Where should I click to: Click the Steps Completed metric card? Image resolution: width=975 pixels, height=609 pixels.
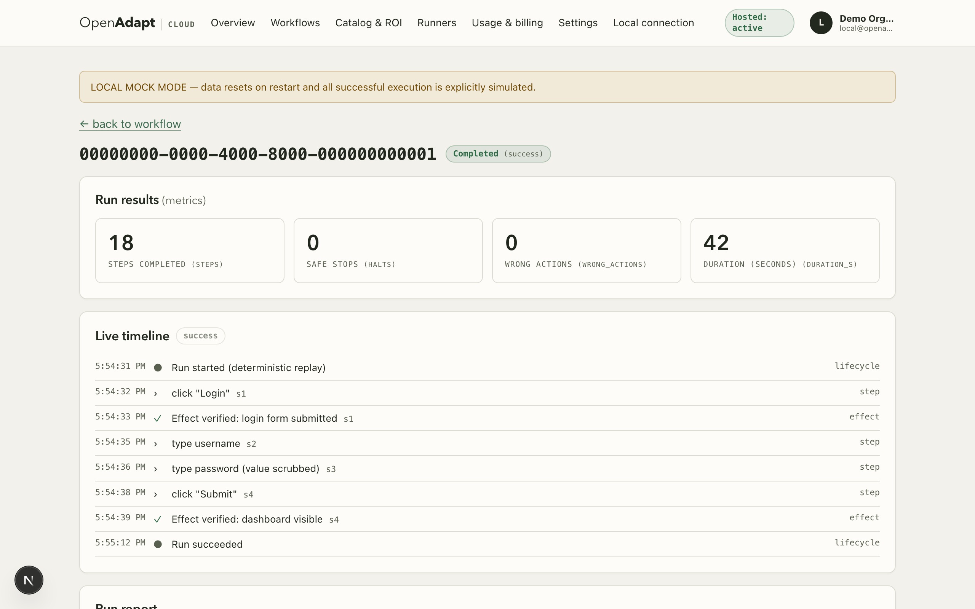pyautogui.click(x=190, y=250)
